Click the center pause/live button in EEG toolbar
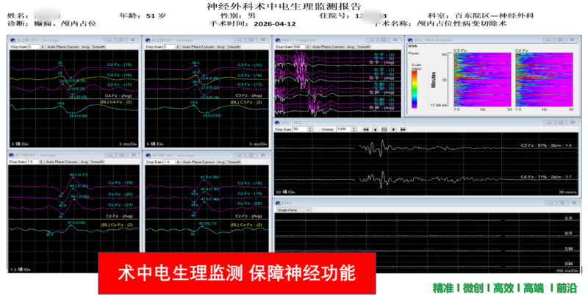Image resolution: width=588 pixels, height=296 pixels. [x=384, y=129]
